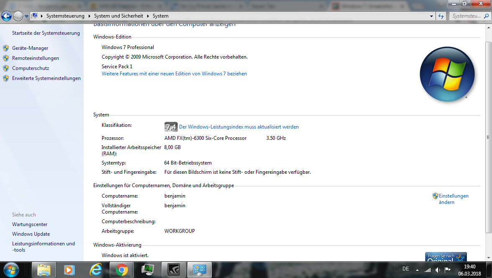Select the Control Panel taskbar button
Screen dimensions: 492x278
click(x=199, y=270)
